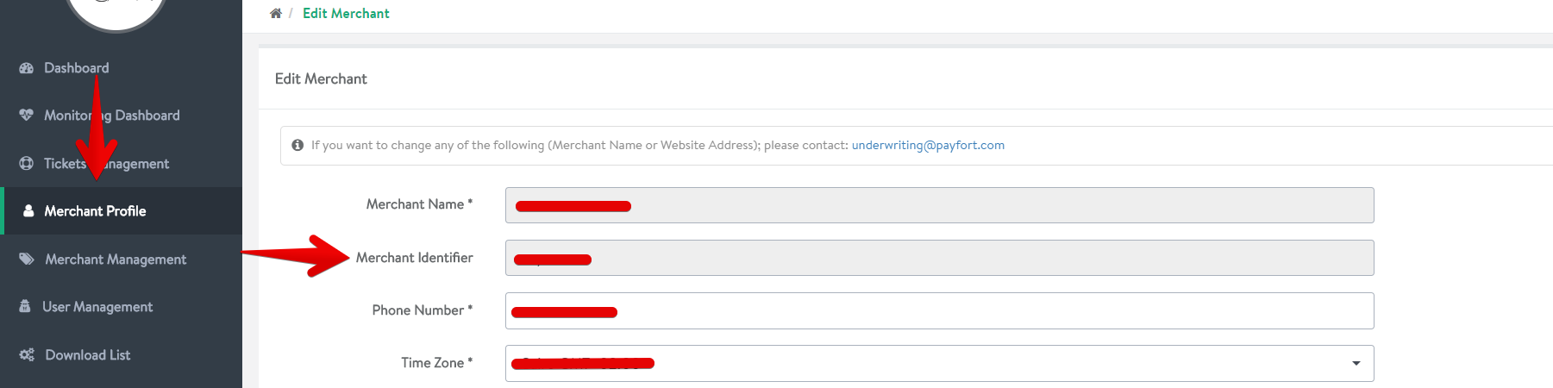Click the home icon in breadcrumb
Screen dimensions: 1553x388
tap(276, 14)
